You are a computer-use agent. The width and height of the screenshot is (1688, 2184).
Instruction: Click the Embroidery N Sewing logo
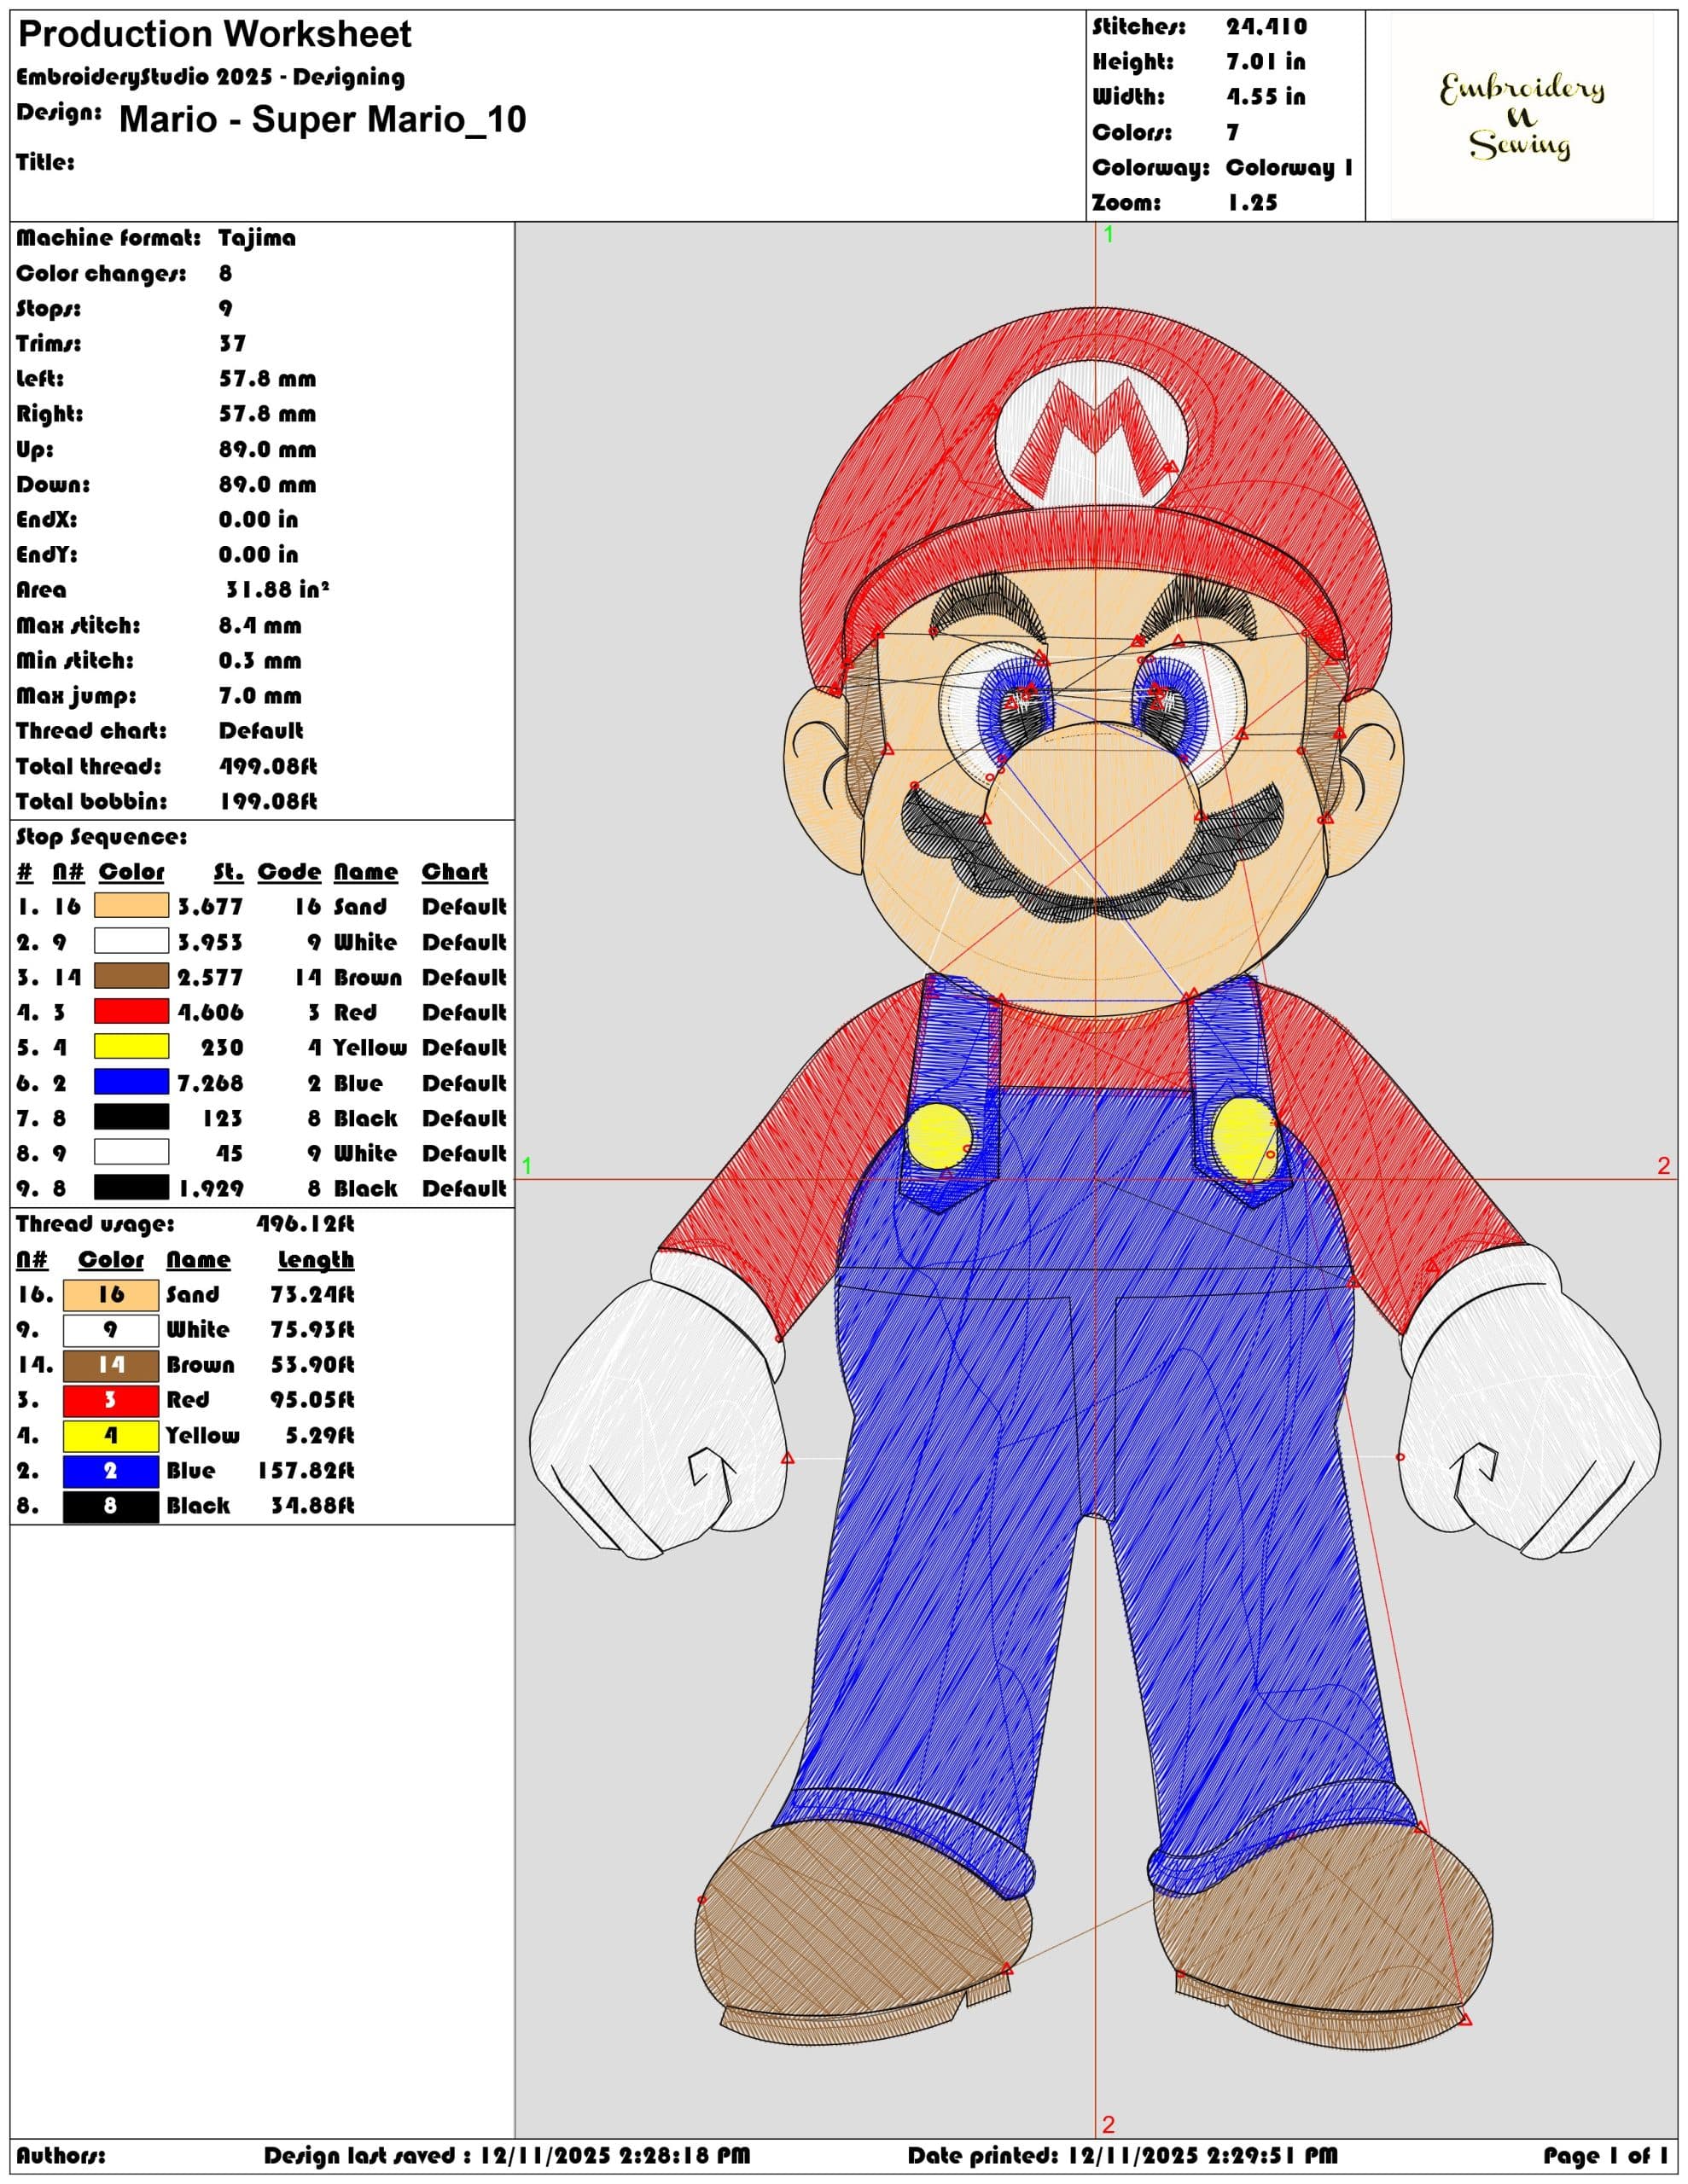(x=1521, y=116)
